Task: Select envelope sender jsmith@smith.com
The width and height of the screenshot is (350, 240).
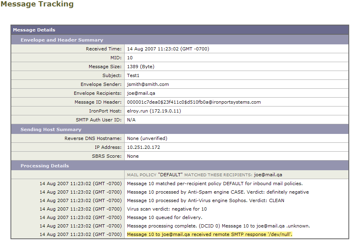Action: pos(148,84)
